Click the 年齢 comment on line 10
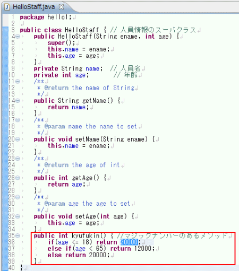 click(x=125, y=75)
